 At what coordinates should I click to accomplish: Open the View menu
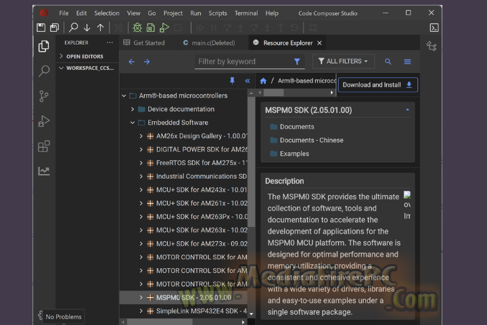coord(133,13)
